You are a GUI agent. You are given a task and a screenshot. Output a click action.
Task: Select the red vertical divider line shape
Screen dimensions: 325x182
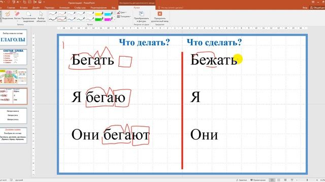(182, 111)
